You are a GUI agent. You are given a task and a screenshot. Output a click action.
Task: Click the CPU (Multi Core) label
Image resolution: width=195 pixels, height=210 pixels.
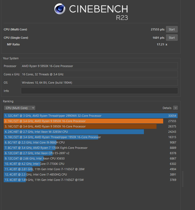(x=16, y=29)
